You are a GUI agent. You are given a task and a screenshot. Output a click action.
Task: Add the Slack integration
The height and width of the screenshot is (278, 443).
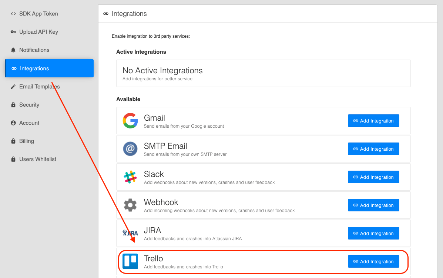[x=373, y=177]
